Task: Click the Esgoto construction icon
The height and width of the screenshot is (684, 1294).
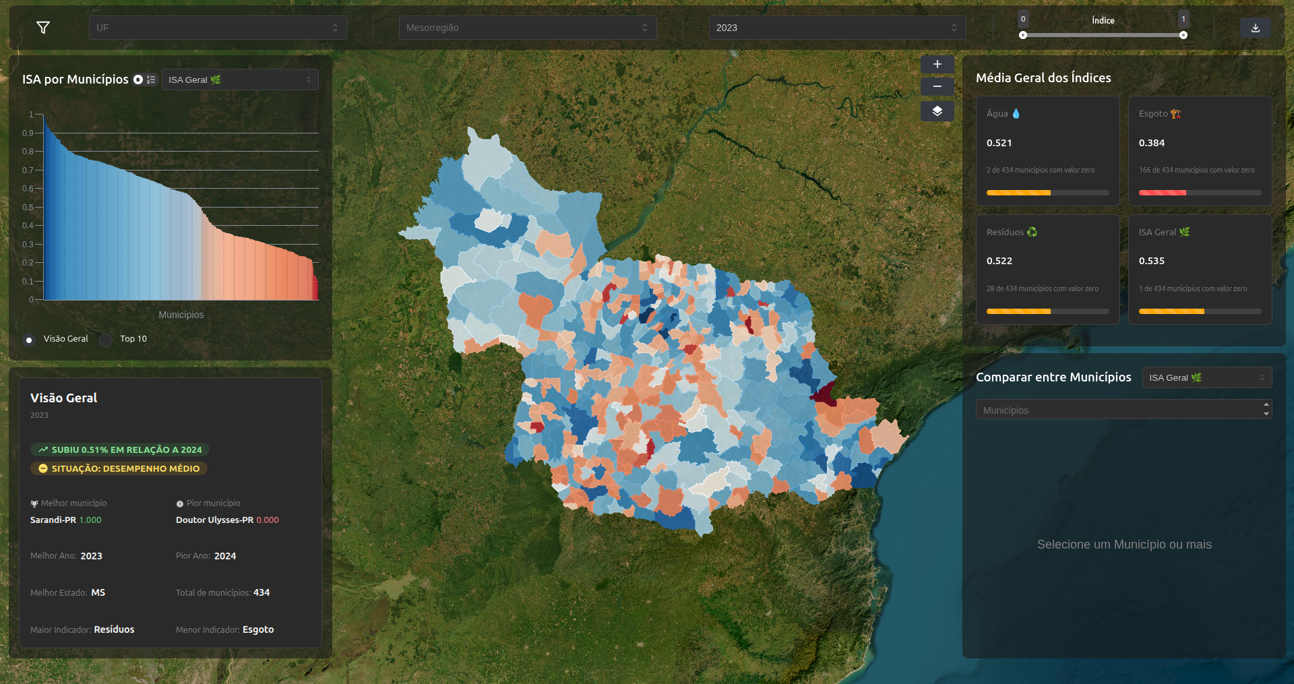Action: pos(1176,113)
